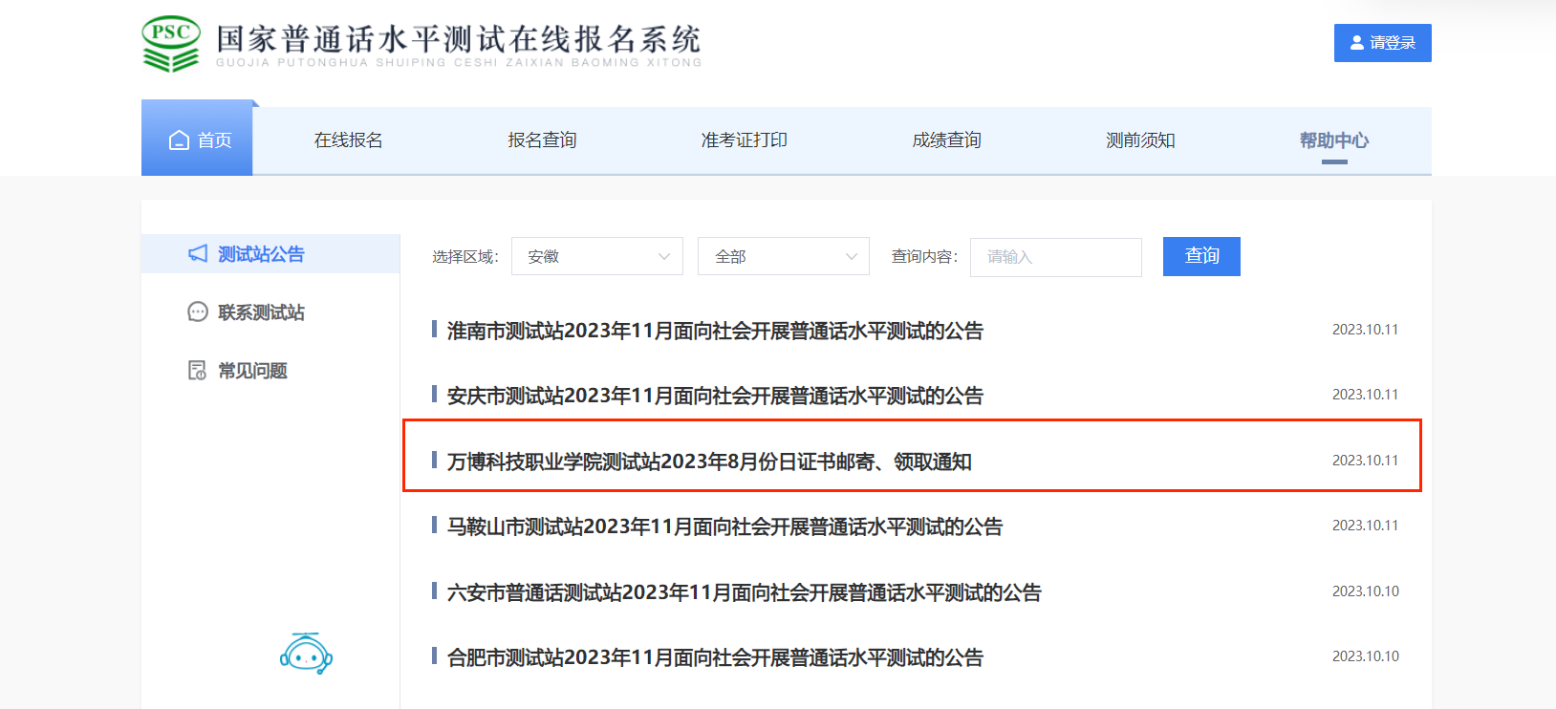Click the home icon in navigation bar
Screen dimensions: 1556x709
(x=179, y=140)
